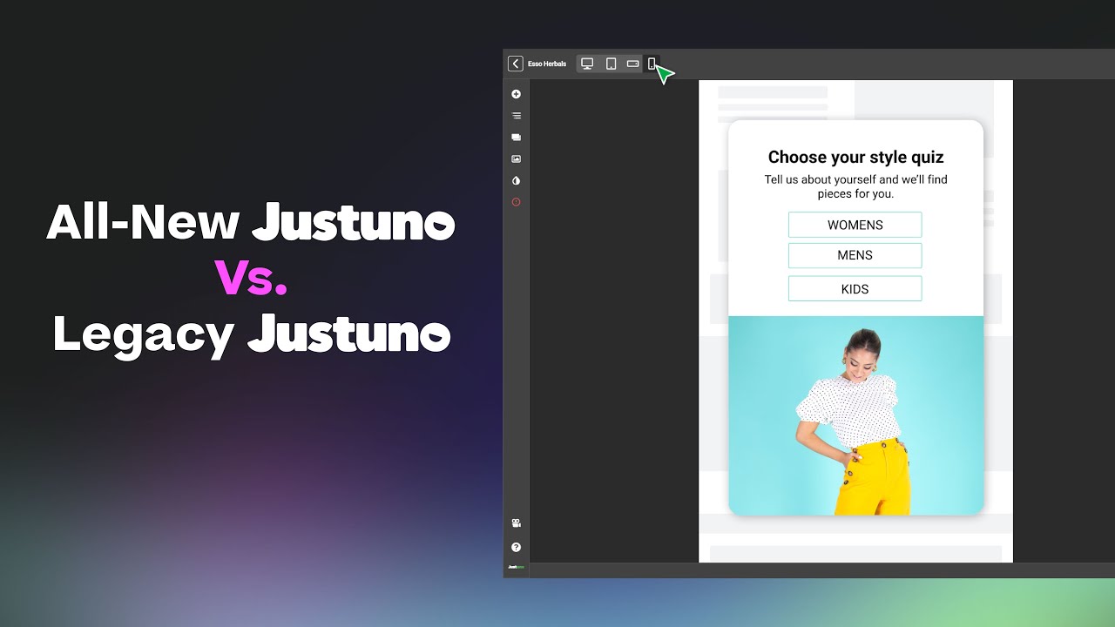The height and width of the screenshot is (627, 1115).
Task: Click the 'Esso Herbals' project name
Action: pos(547,64)
